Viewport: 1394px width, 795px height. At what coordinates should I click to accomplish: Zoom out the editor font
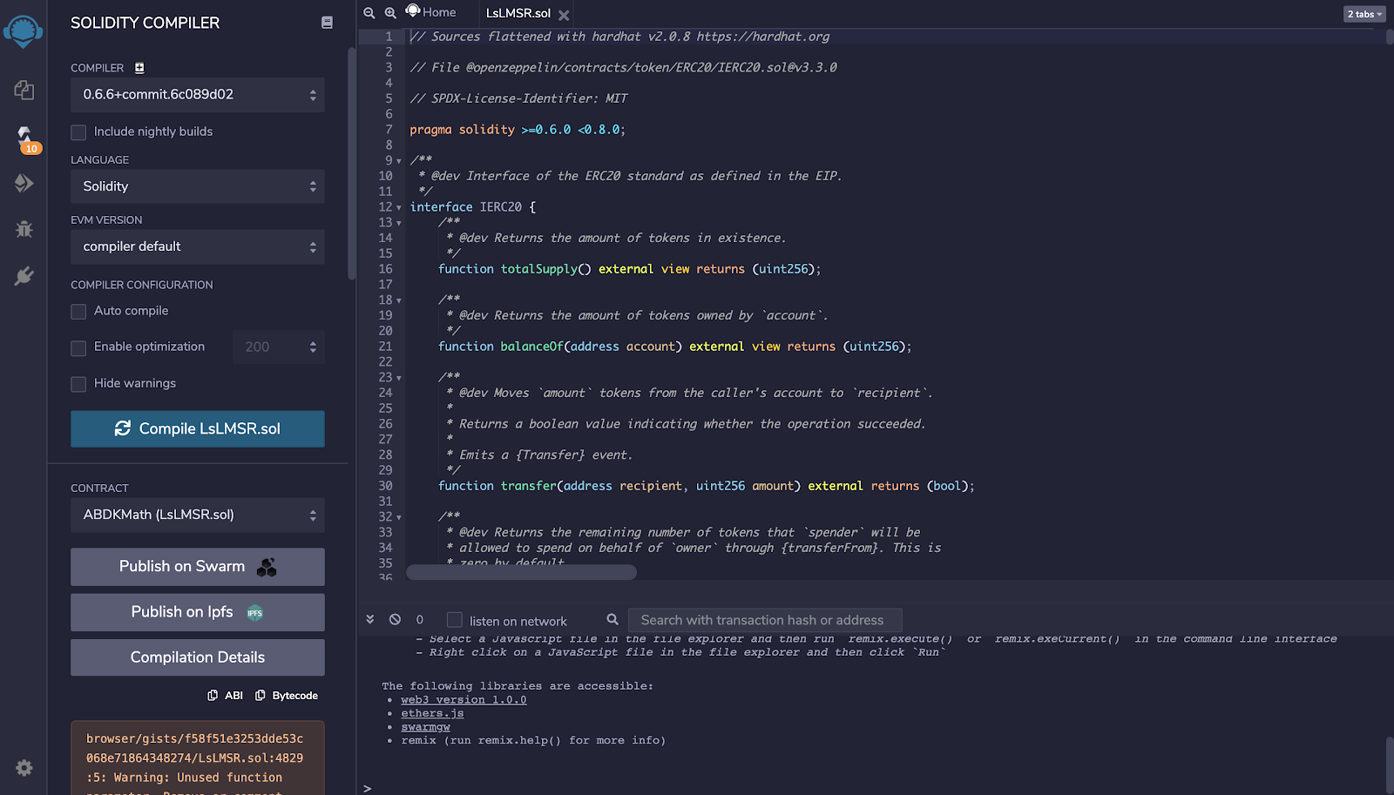click(x=369, y=13)
